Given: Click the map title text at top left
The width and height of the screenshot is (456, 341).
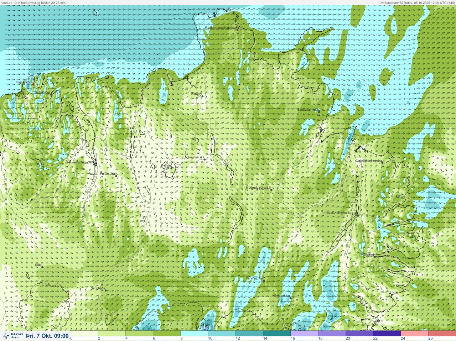Looking at the screenshot, I should (33, 2).
